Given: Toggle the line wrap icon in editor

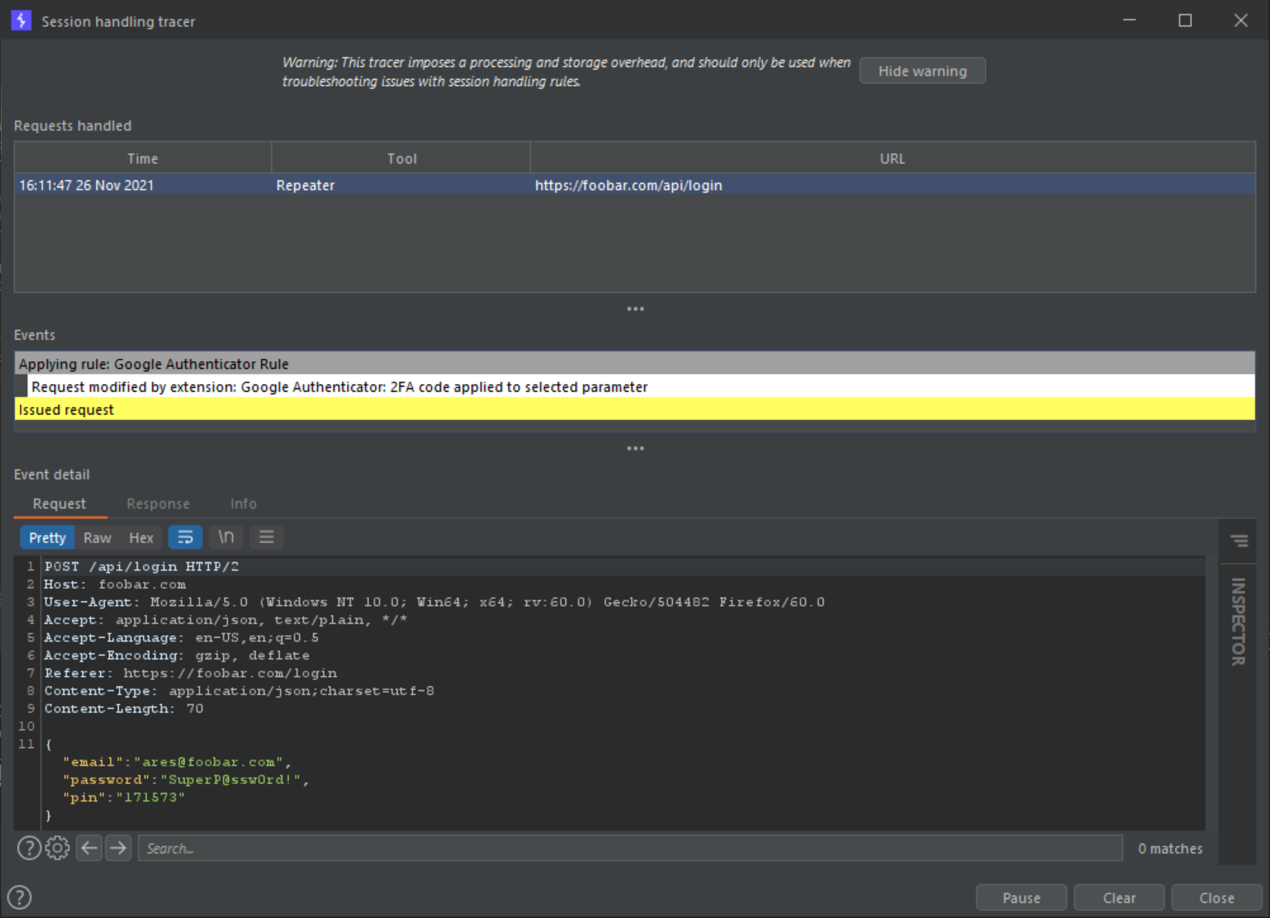Looking at the screenshot, I should click(185, 537).
